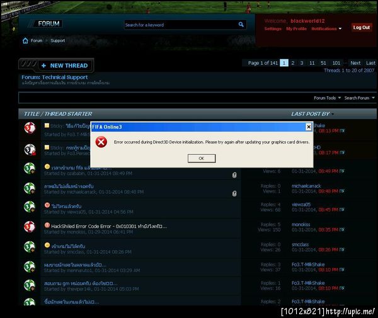This screenshot has width=378, height=318.
Task: Sort by the Last Post By column
Action: tap(310, 114)
